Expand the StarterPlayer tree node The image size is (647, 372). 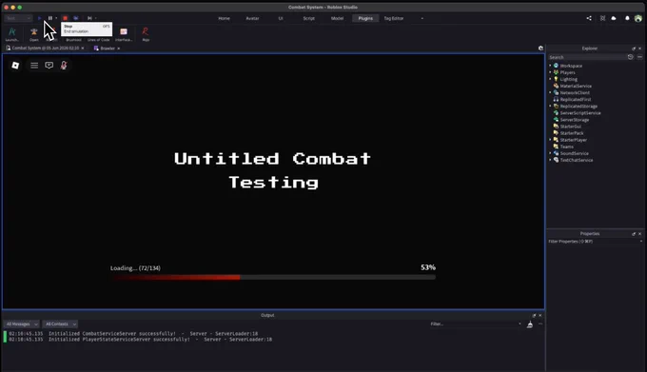pos(550,140)
